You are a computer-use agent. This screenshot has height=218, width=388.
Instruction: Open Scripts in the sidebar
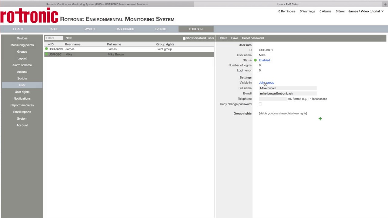tap(22, 78)
